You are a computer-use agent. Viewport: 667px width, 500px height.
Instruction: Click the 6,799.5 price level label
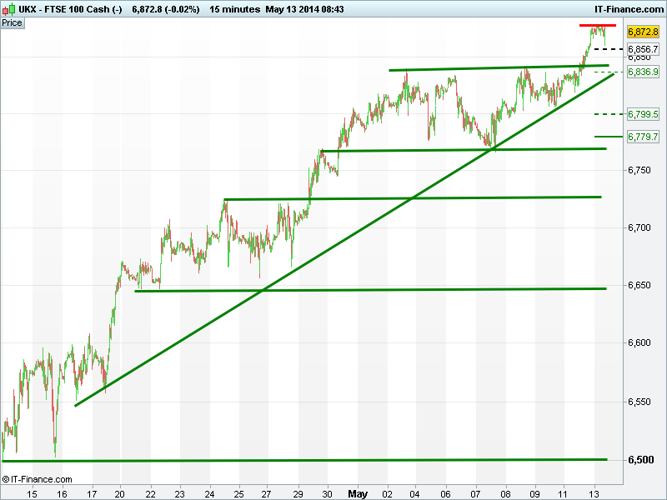[643, 114]
